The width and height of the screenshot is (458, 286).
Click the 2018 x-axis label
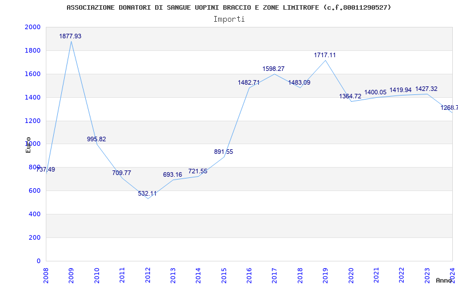(300, 275)
